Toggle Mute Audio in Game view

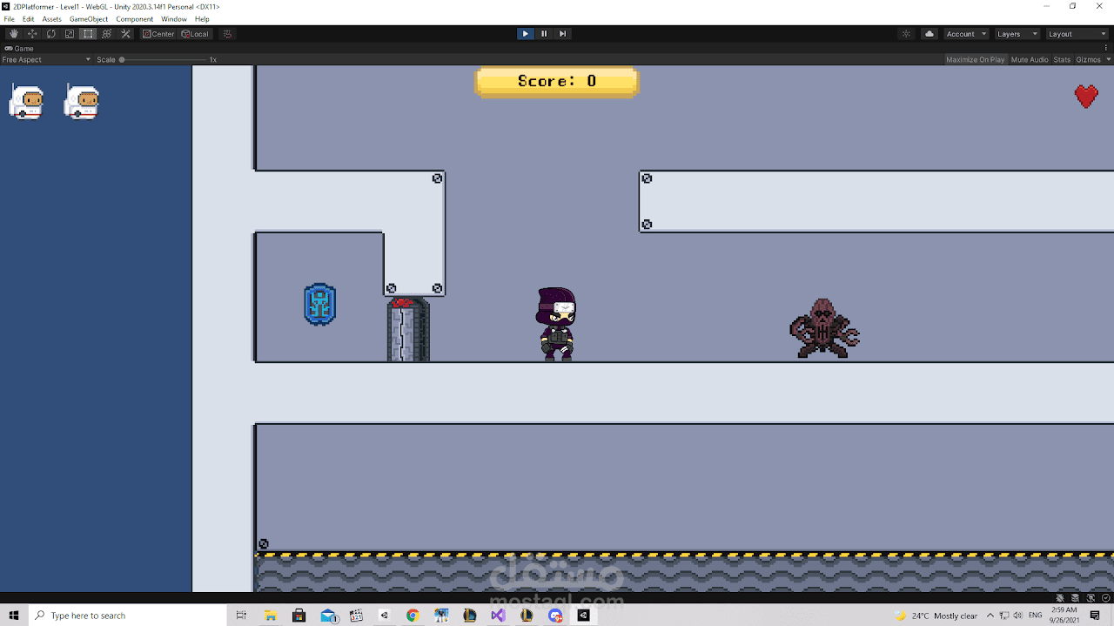point(1030,59)
